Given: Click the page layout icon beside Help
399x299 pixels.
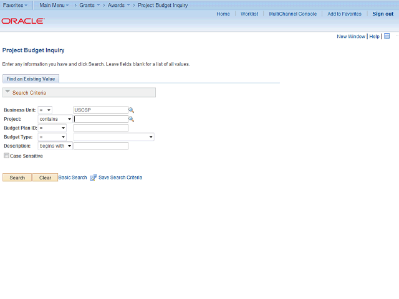Looking at the screenshot, I should [x=387, y=36].
